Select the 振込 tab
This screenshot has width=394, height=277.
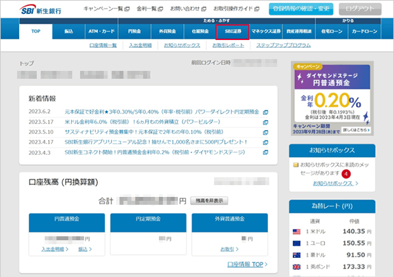coord(68,32)
